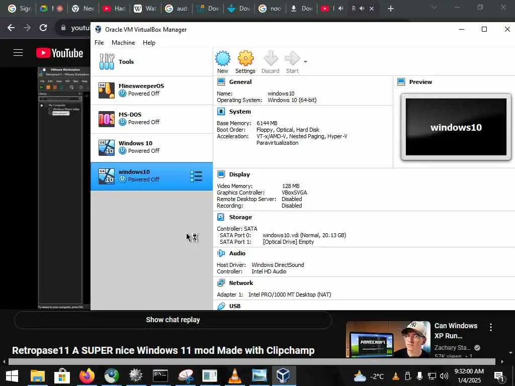Open the notification center
Screen dimensions: 515x386
pos(499,376)
